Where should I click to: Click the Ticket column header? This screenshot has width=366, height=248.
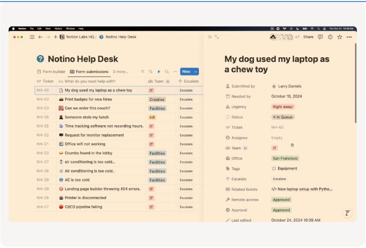tap(45, 81)
